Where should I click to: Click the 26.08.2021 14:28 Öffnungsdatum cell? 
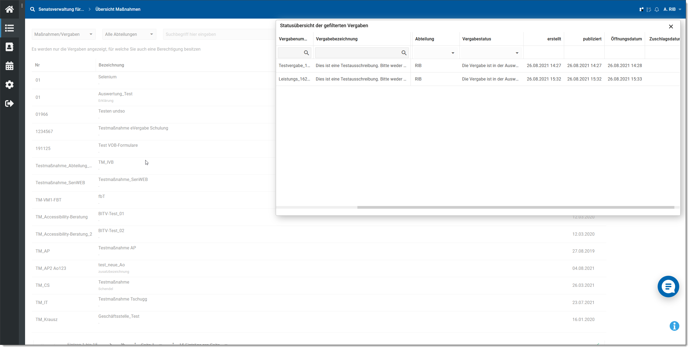tap(625, 65)
